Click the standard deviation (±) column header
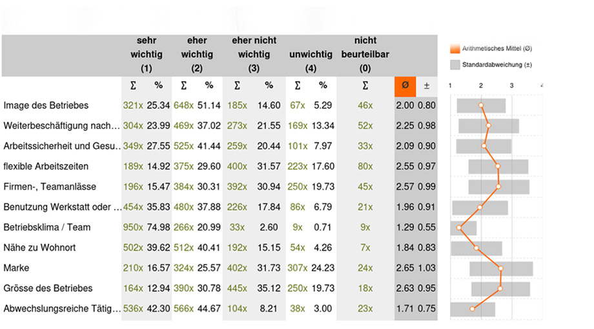This screenshot has width=594, height=329. [x=427, y=86]
